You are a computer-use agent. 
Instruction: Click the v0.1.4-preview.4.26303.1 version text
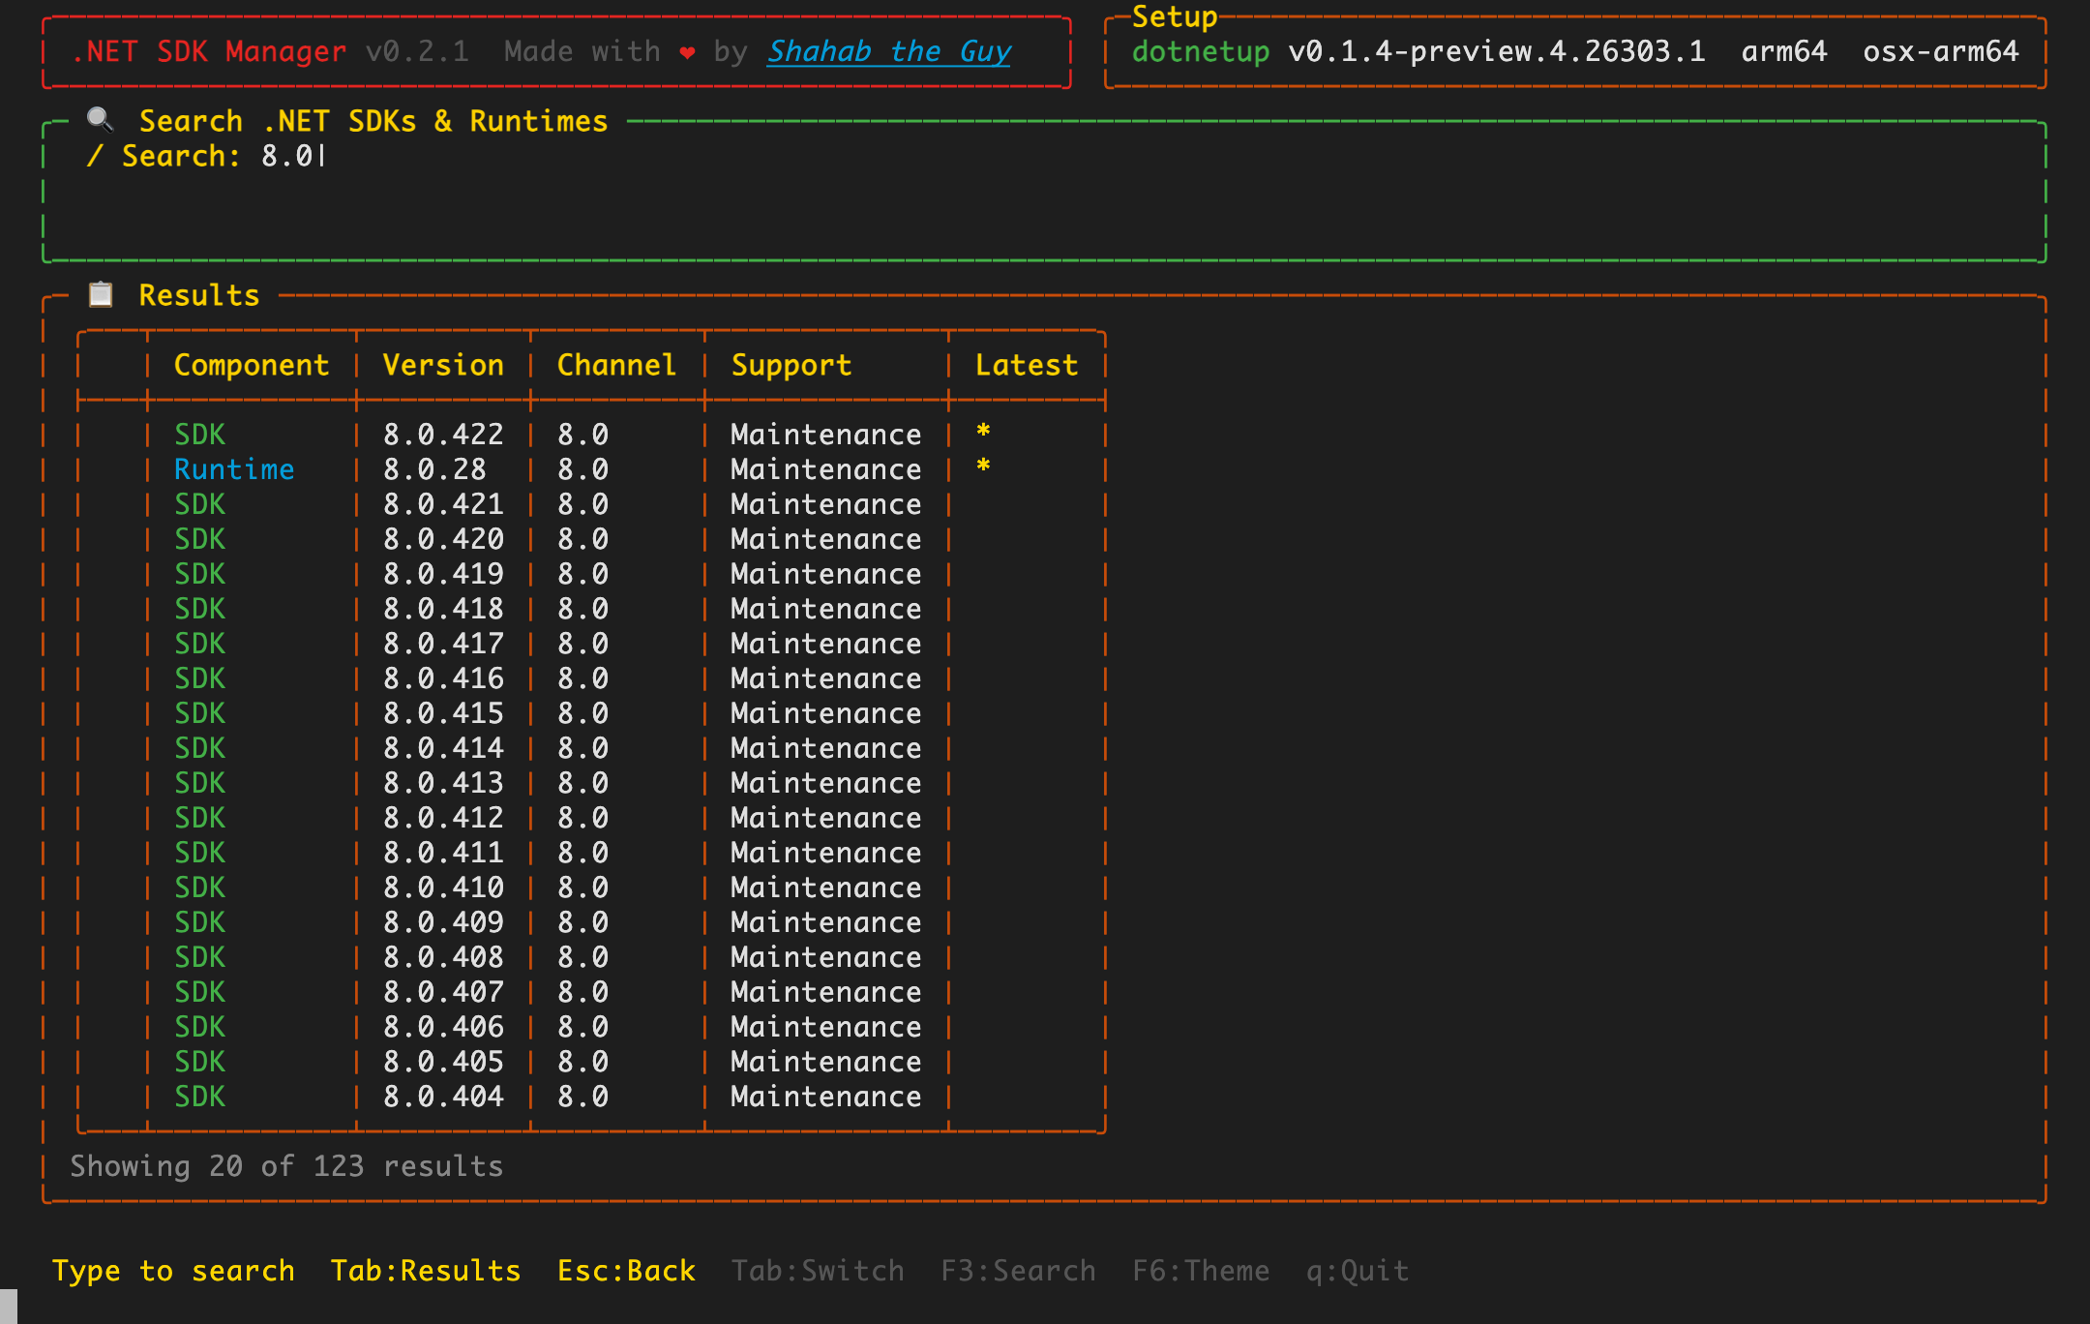1497,51
